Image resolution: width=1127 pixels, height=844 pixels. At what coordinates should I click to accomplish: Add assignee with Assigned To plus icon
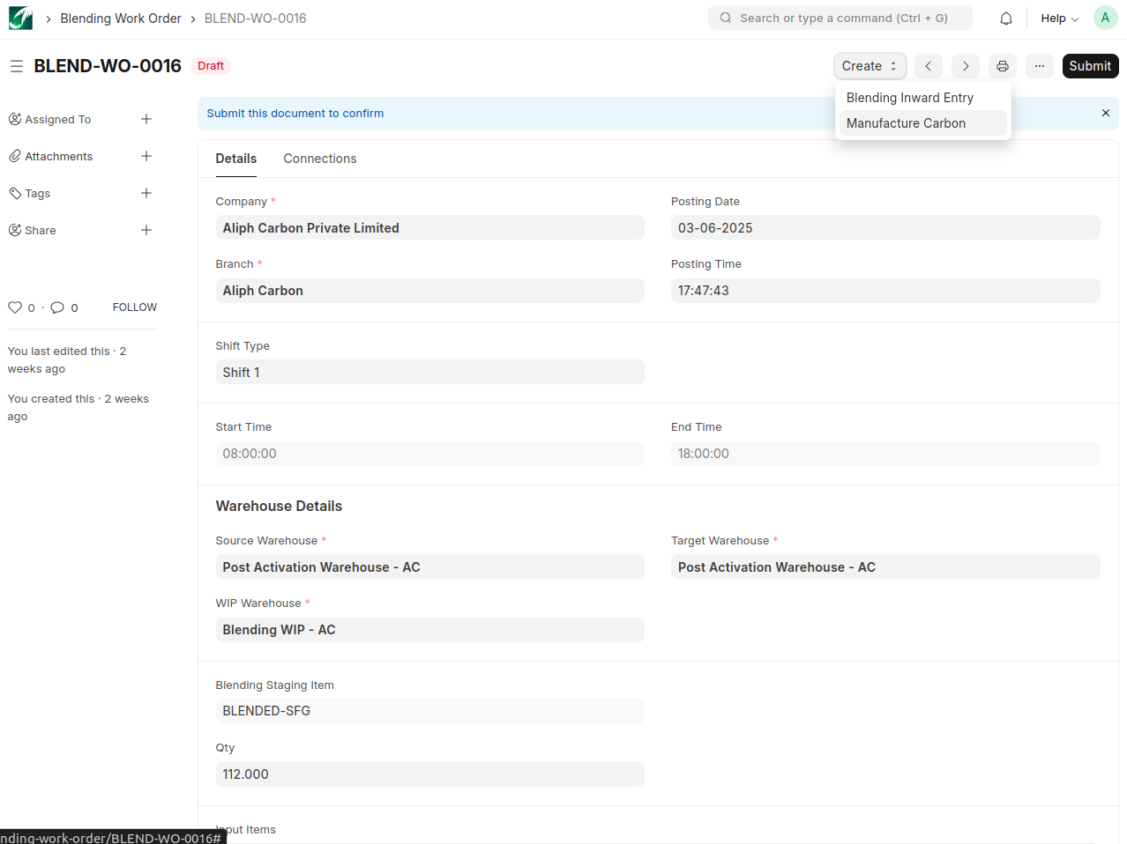click(146, 119)
